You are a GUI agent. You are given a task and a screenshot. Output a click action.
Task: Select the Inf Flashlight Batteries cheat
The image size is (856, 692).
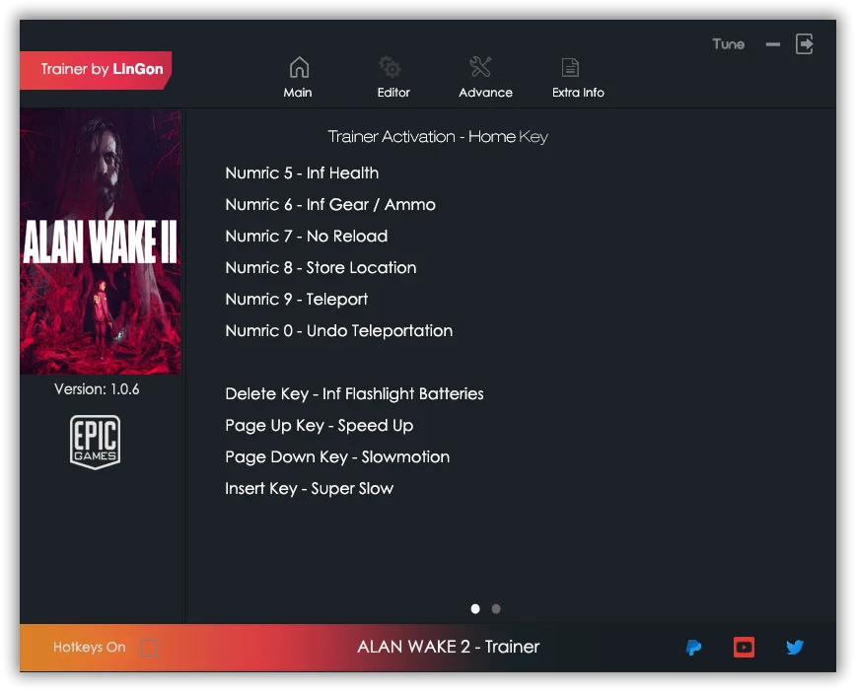354,393
